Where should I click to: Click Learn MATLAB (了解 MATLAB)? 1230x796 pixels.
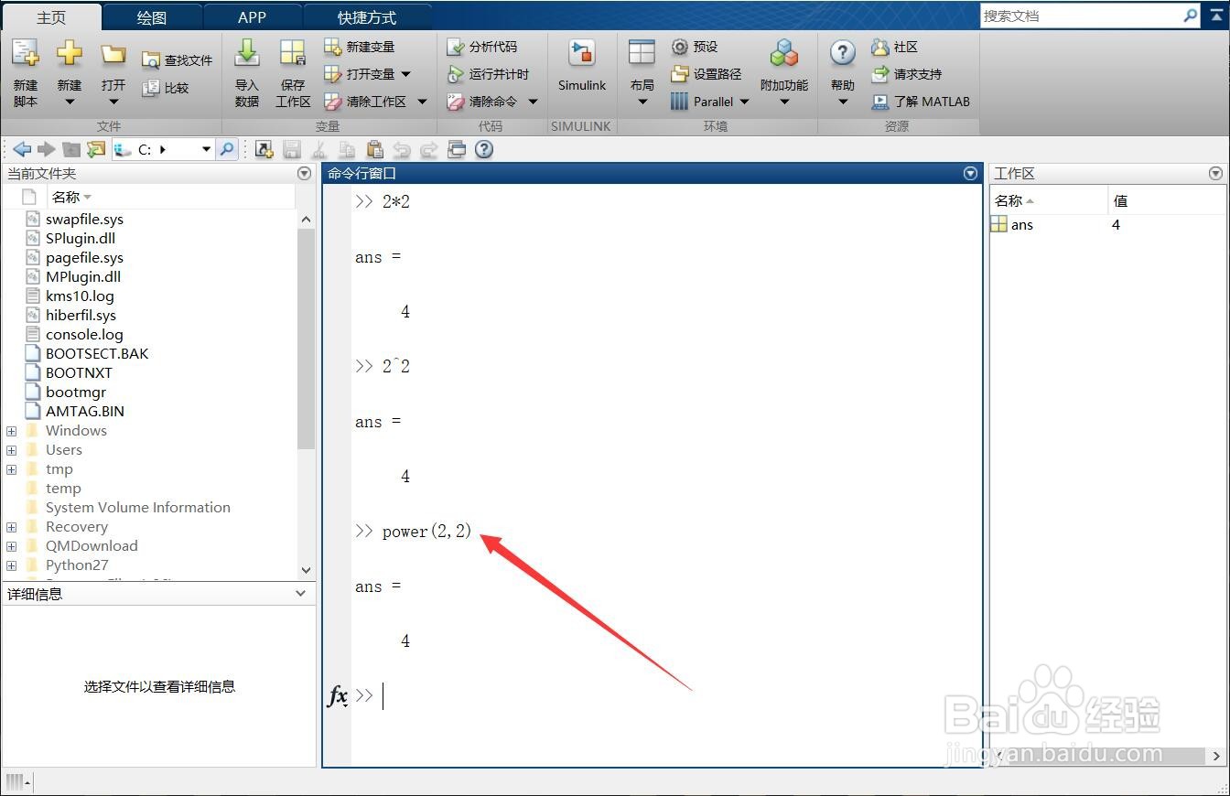(921, 102)
